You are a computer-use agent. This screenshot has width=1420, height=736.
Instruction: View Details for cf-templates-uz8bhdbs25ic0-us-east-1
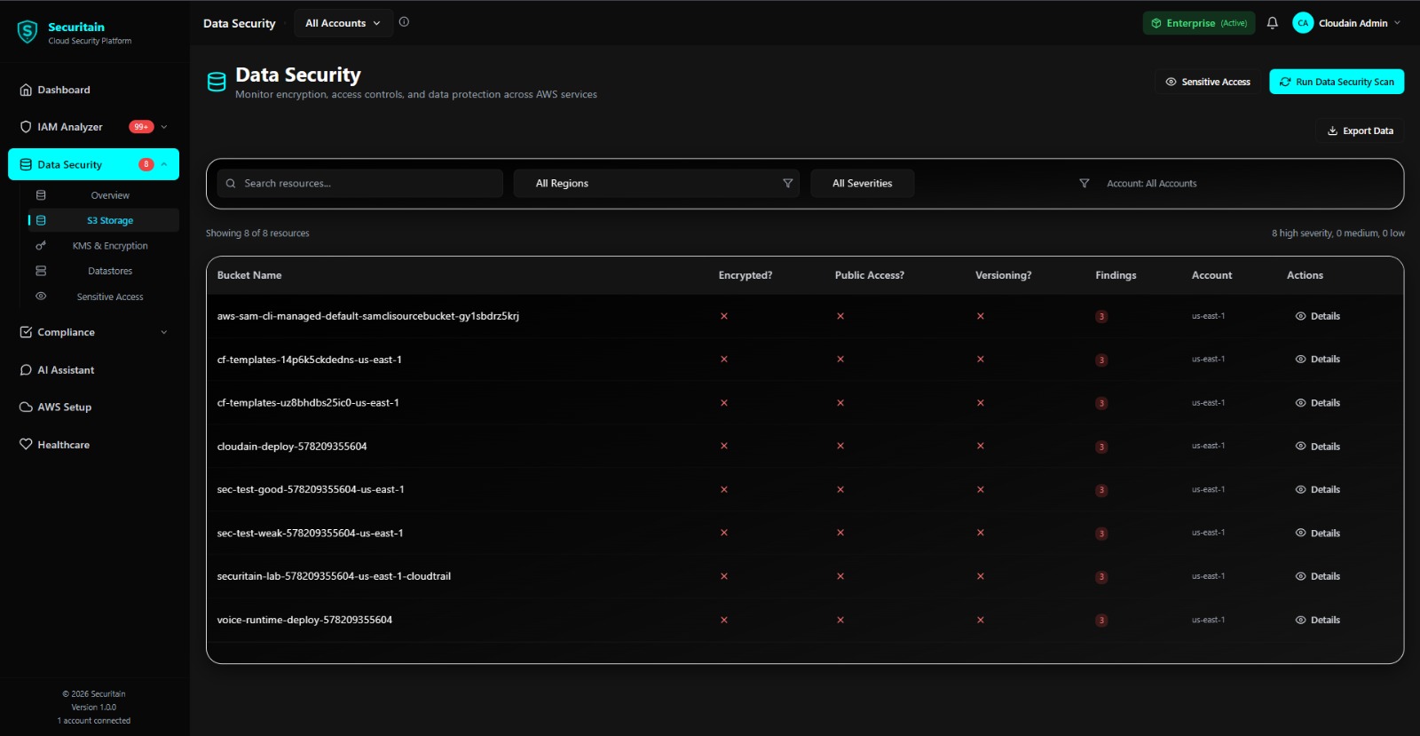pyautogui.click(x=1318, y=403)
